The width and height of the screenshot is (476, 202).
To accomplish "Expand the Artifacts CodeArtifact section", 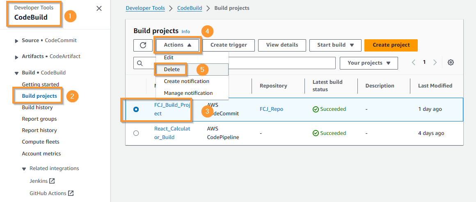I will (17, 57).
